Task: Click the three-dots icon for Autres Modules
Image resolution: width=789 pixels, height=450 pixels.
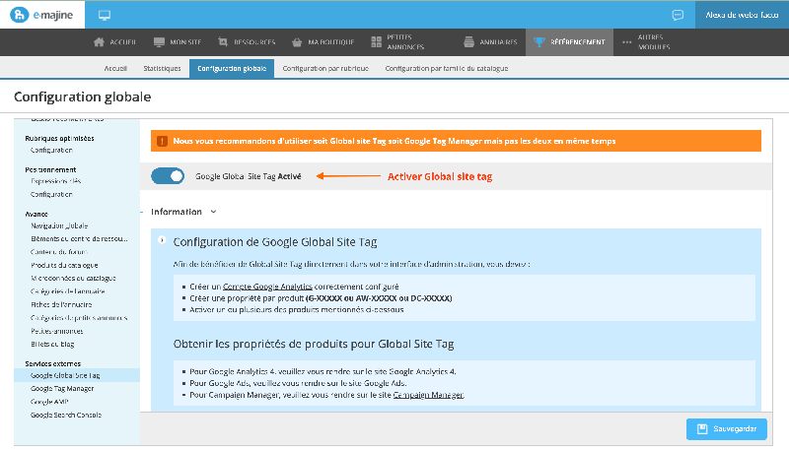Action: [x=626, y=42]
